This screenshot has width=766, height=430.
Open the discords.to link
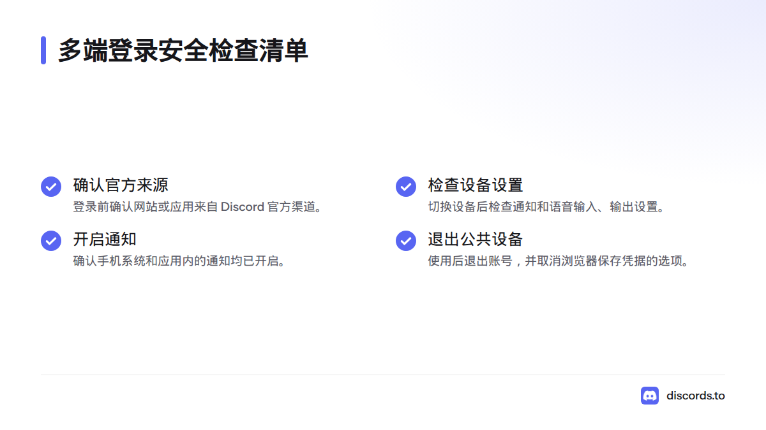click(x=696, y=396)
